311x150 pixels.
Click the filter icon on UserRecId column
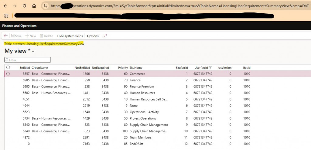(210, 67)
